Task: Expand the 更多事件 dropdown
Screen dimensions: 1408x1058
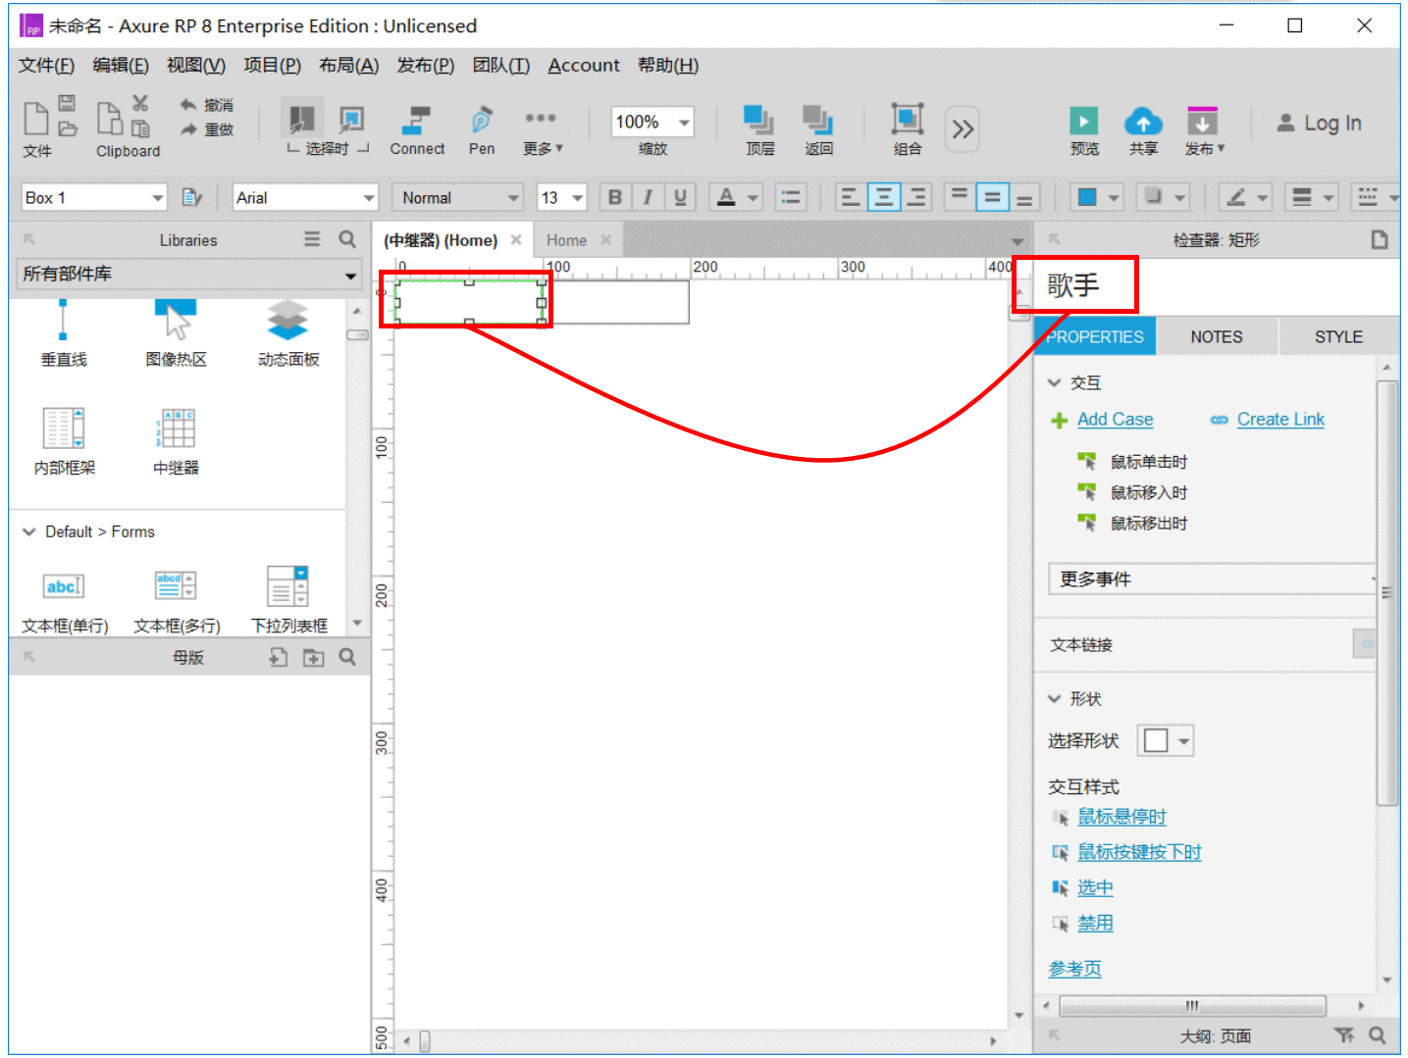Action: 1213,579
